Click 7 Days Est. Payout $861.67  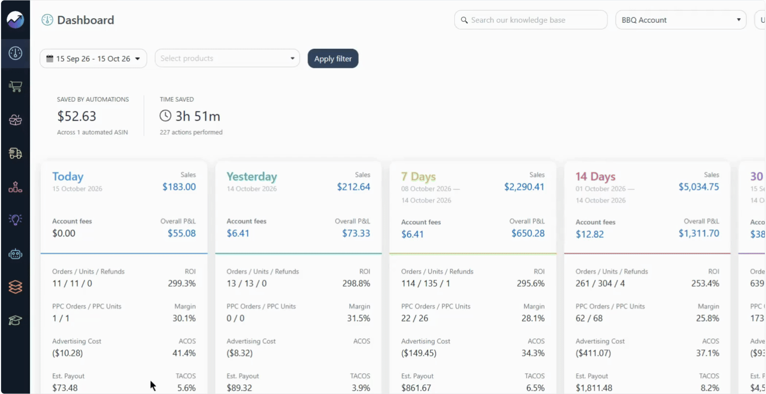point(416,388)
